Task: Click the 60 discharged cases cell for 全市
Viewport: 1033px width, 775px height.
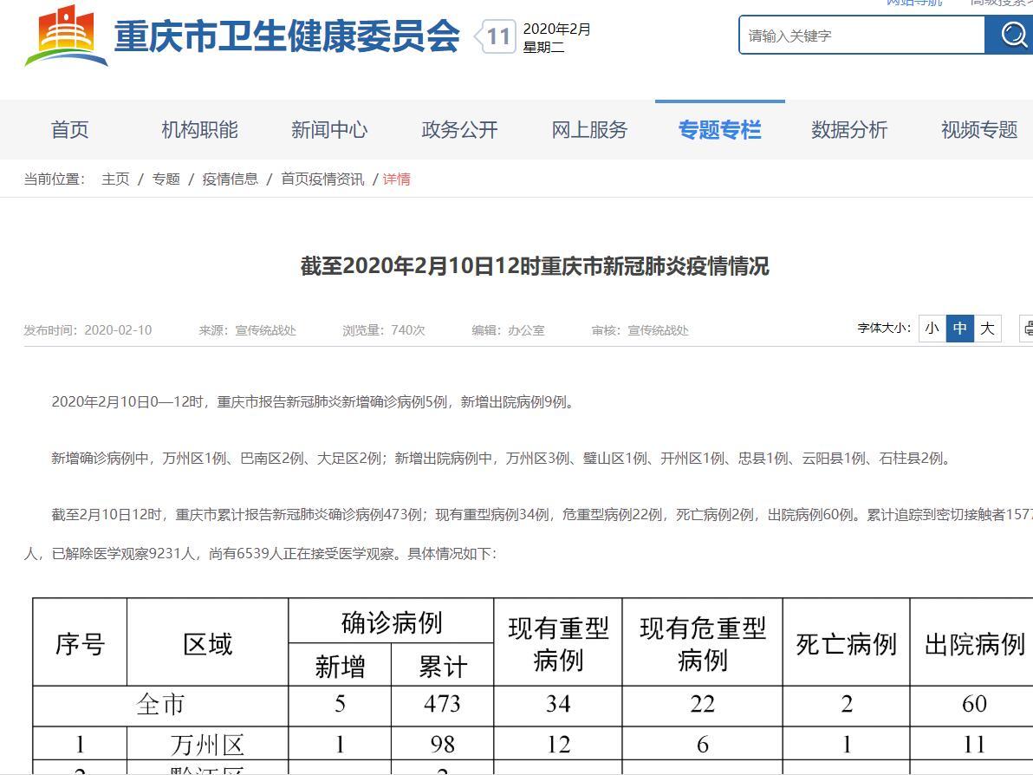Action: pyautogui.click(x=974, y=705)
